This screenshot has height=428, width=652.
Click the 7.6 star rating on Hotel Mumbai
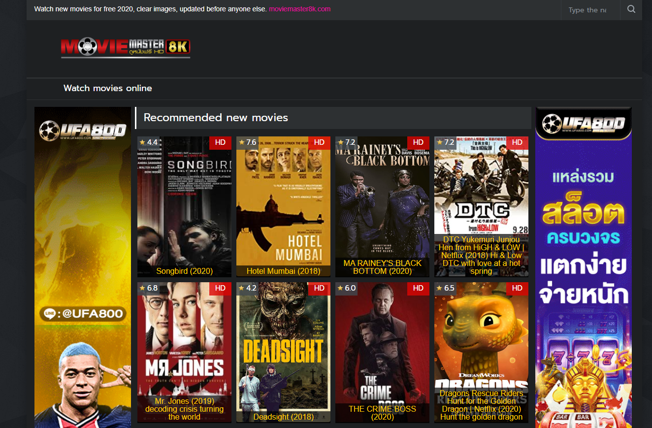click(x=248, y=142)
